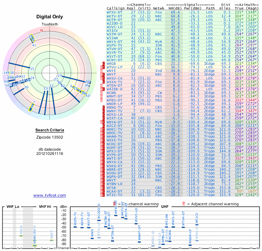Image resolution: width=262 pixels, height=251 pixels.
Task: Select the WSKG-DT callsign
Action: click(x=114, y=166)
